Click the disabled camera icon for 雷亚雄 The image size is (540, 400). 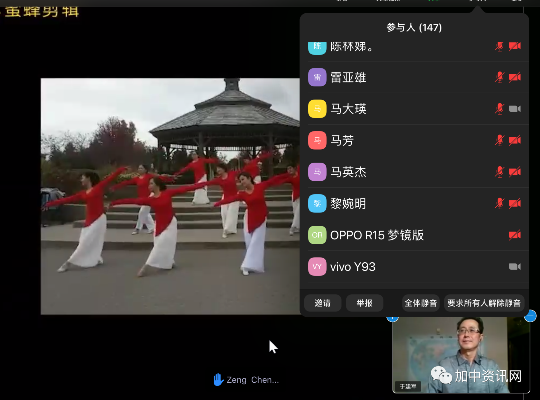(515, 77)
